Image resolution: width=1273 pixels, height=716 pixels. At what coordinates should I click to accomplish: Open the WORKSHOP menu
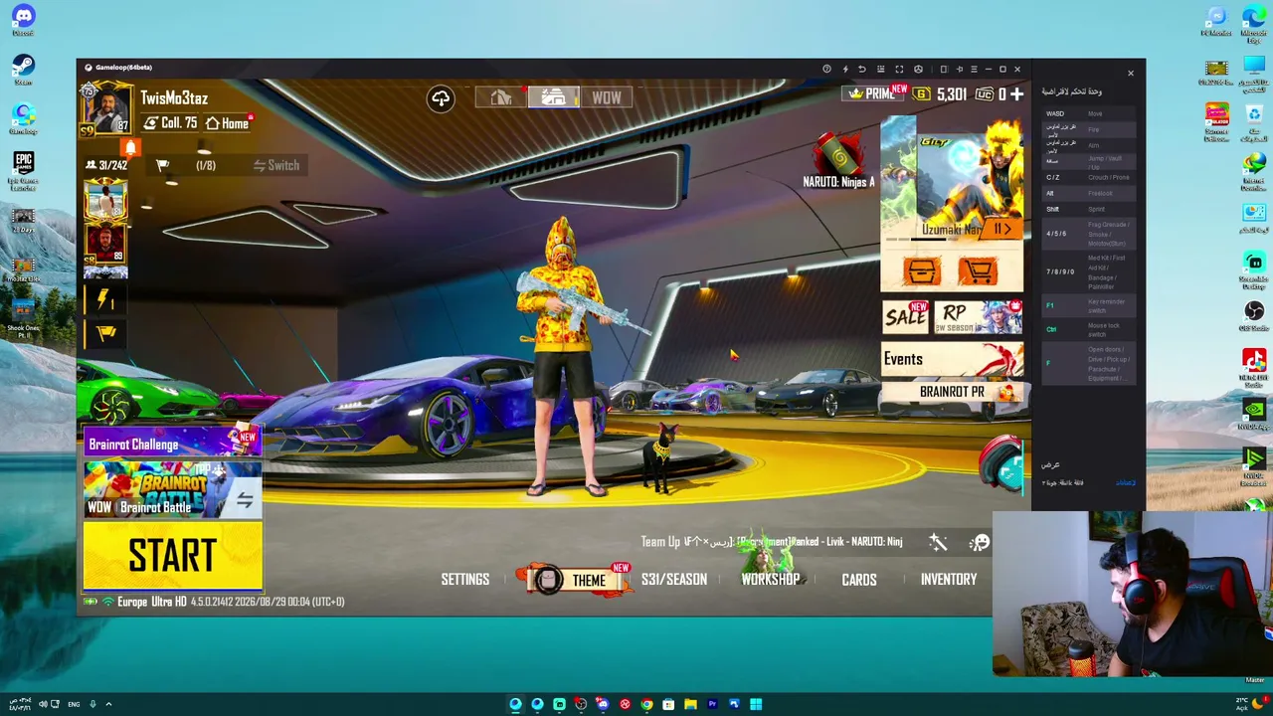pos(770,579)
